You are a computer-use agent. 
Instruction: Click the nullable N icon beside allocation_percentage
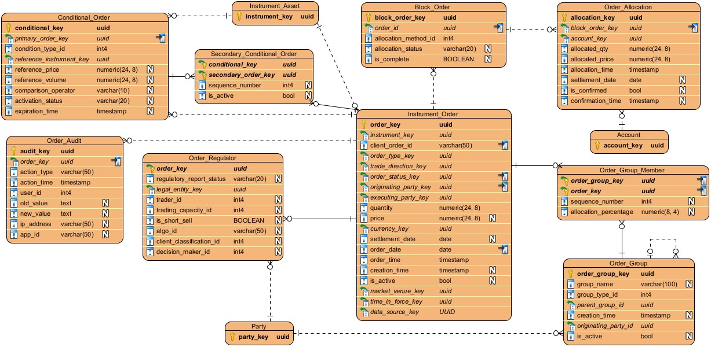691,212
